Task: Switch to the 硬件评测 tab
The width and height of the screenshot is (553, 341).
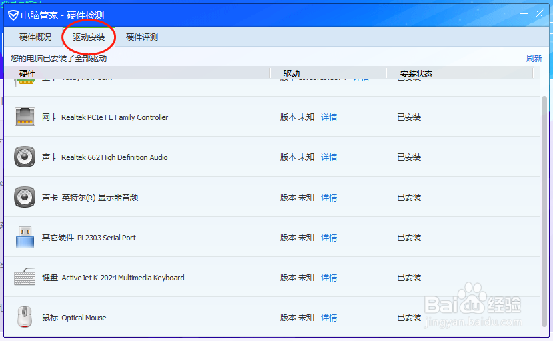Action: click(x=142, y=37)
